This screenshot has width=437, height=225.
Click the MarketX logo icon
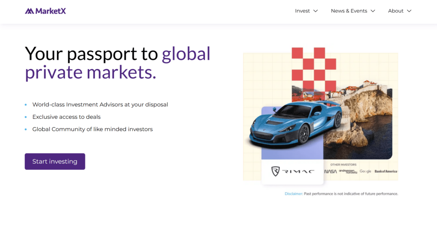click(29, 11)
